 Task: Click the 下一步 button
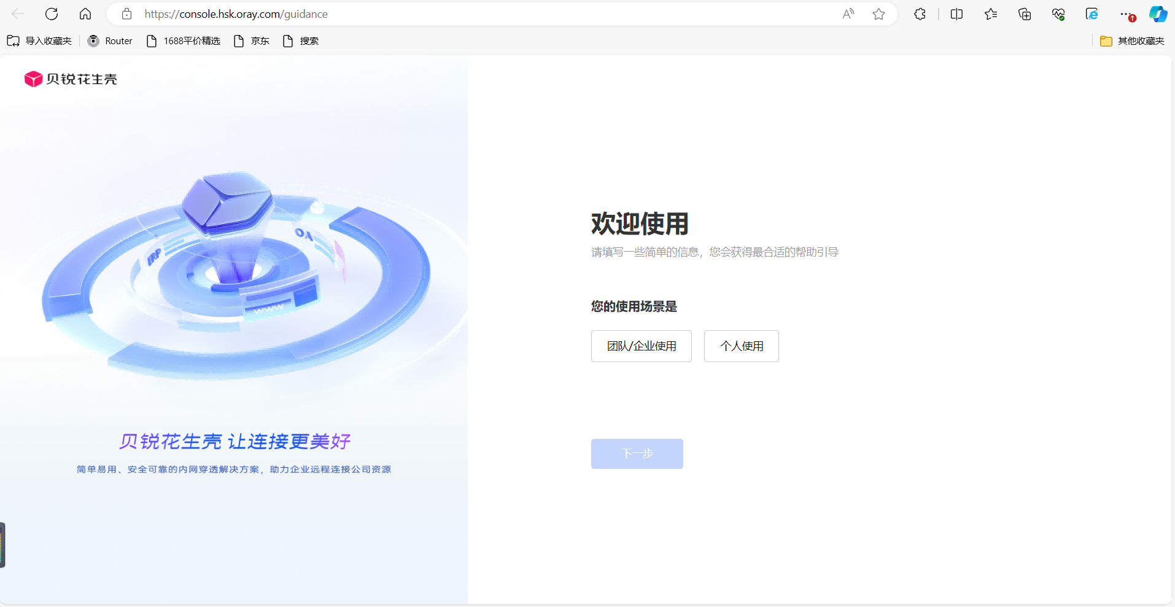point(637,454)
